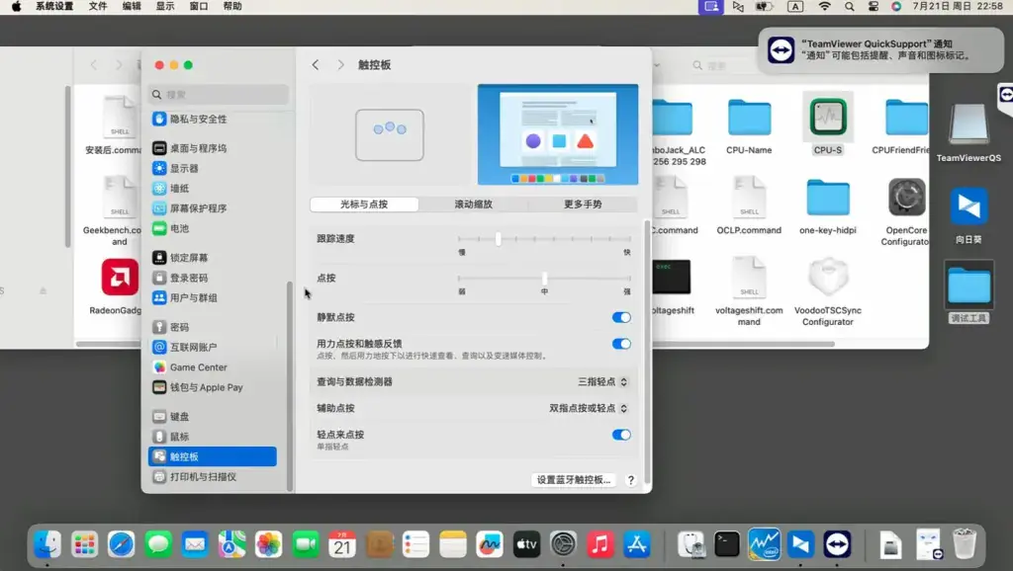Open the File (文件) menu
Viewport: 1013px width, 571px height.
point(98,7)
